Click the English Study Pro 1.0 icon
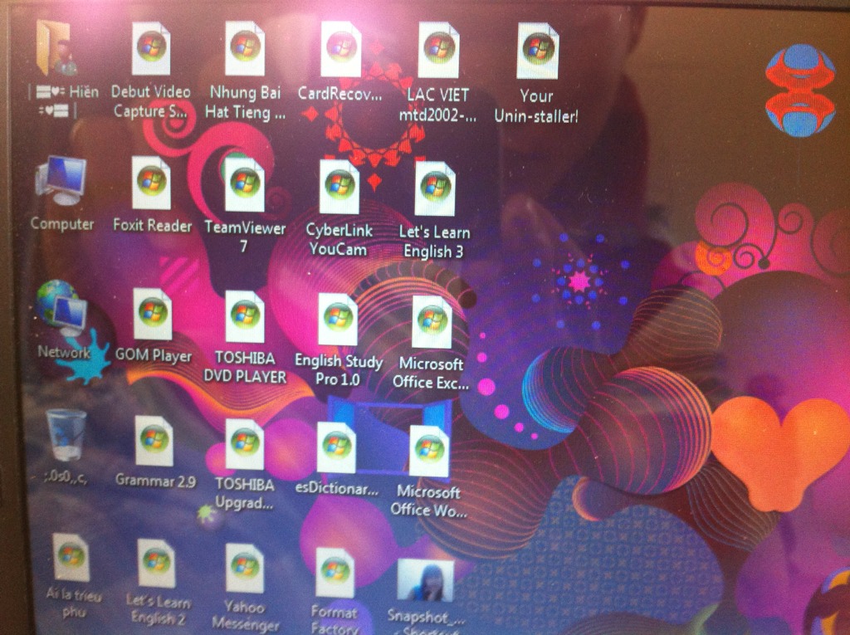 pos(338,320)
